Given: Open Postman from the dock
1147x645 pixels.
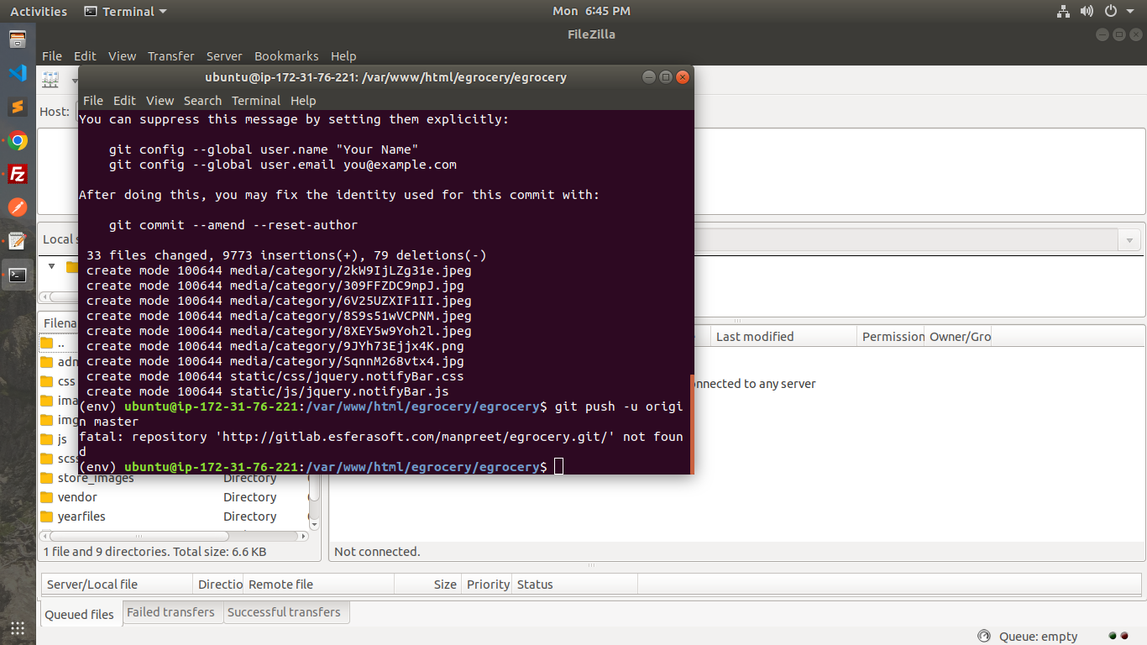Looking at the screenshot, I should point(18,207).
